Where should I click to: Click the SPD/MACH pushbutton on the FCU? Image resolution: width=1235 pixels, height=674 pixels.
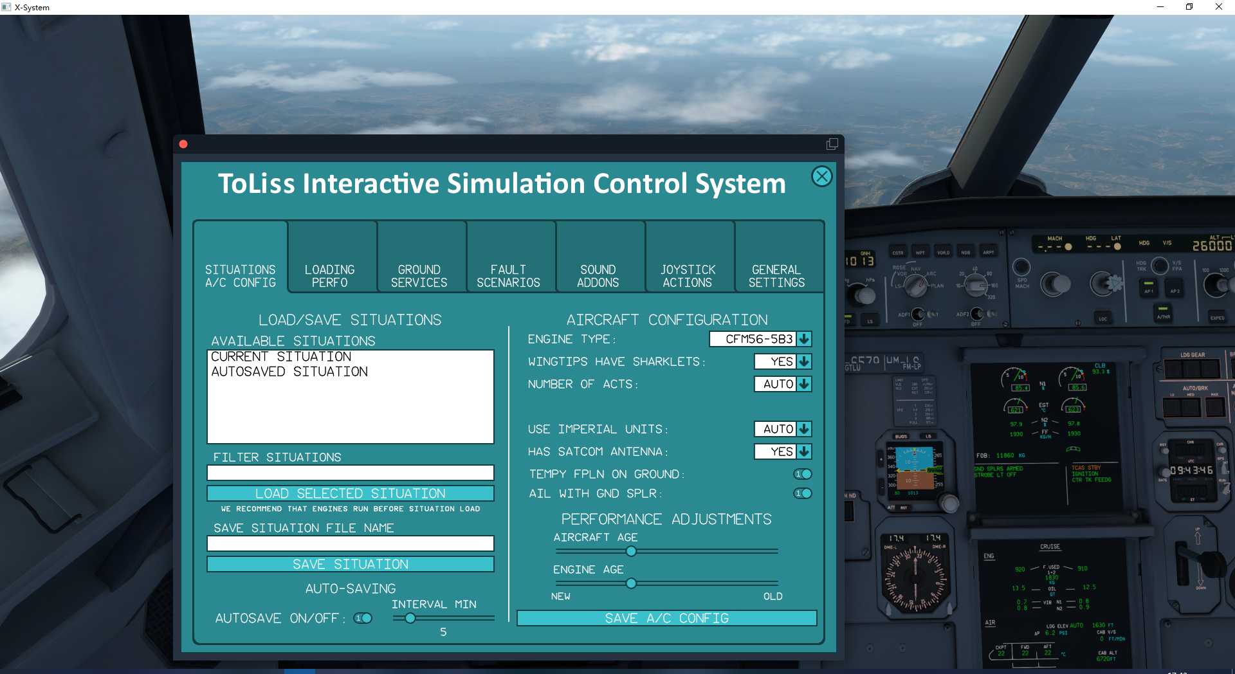pos(1021,266)
